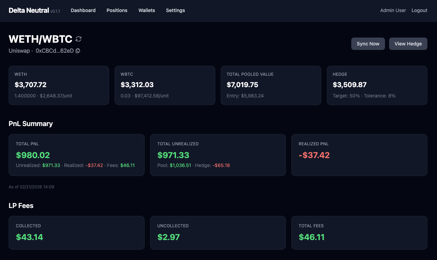
Task: Open the Wallets section
Action: point(147,10)
